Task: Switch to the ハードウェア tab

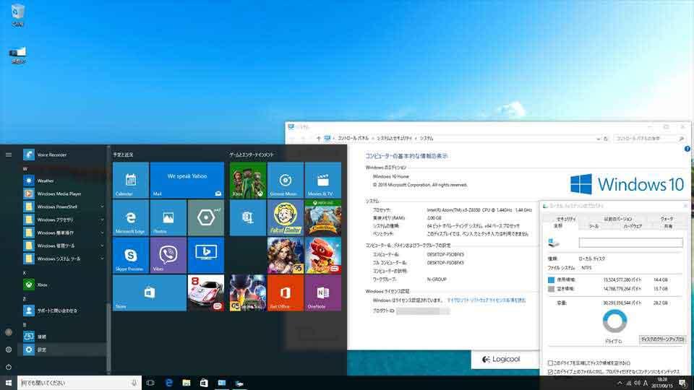Action: pyautogui.click(x=633, y=226)
